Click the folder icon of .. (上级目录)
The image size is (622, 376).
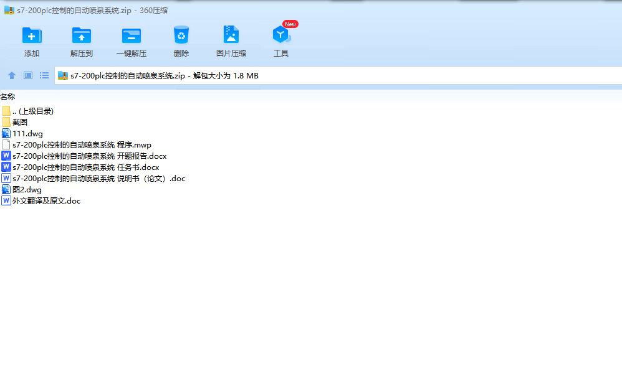click(x=6, y=111)
